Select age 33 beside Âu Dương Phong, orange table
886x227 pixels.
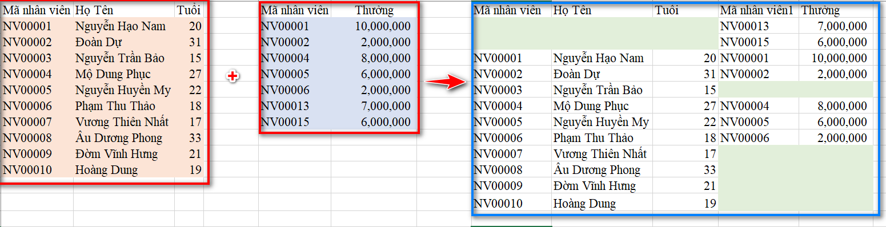pyautogui.click(x=195, y=138)
